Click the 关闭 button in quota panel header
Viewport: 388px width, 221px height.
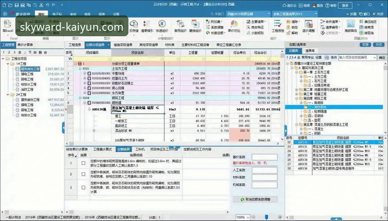(x=379, y=44)
